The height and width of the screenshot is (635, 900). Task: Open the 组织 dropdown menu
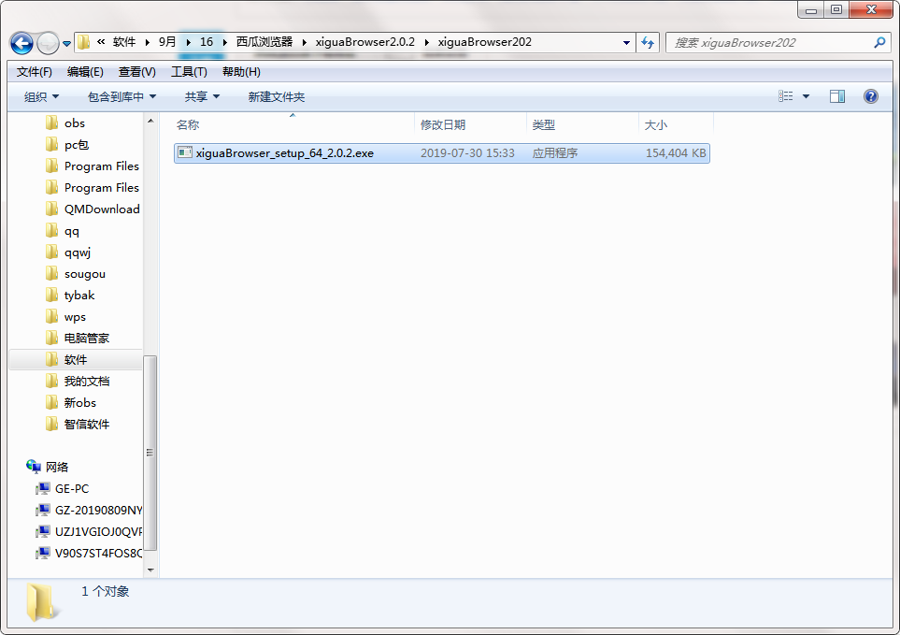tap(41, 96)
